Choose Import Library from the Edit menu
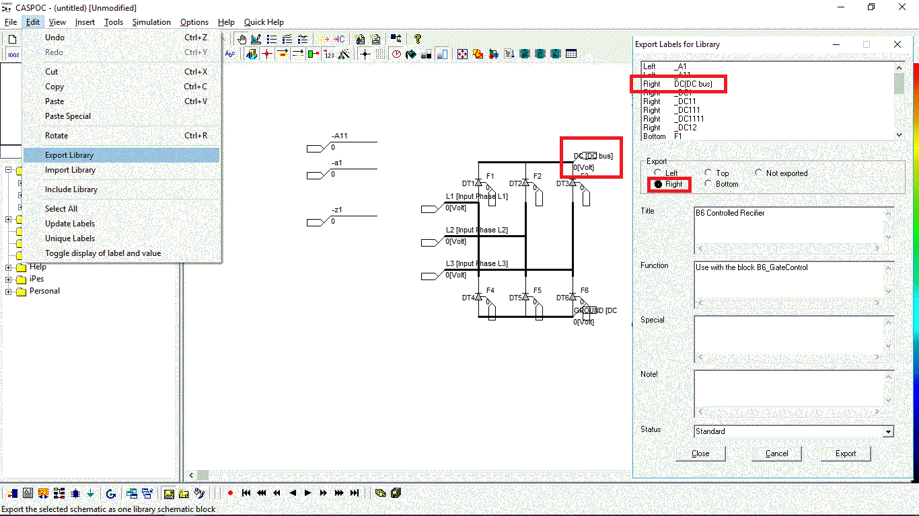Viewport: 919px width, 516px height. (x=121, y=170)
